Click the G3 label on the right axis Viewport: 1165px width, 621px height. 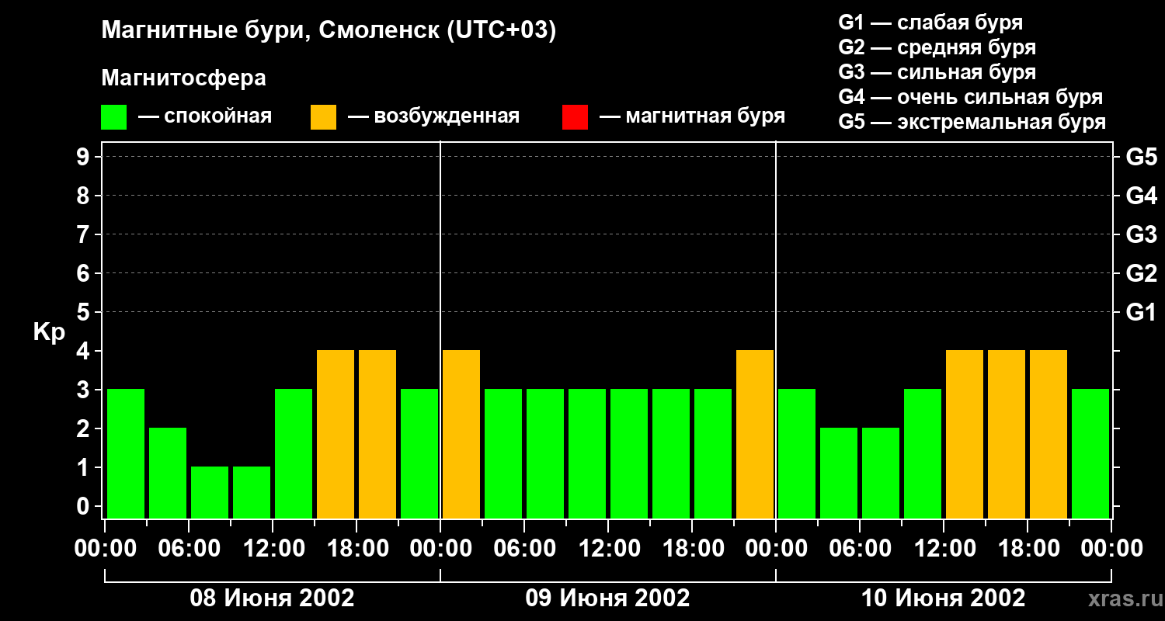click(1141, 234)
